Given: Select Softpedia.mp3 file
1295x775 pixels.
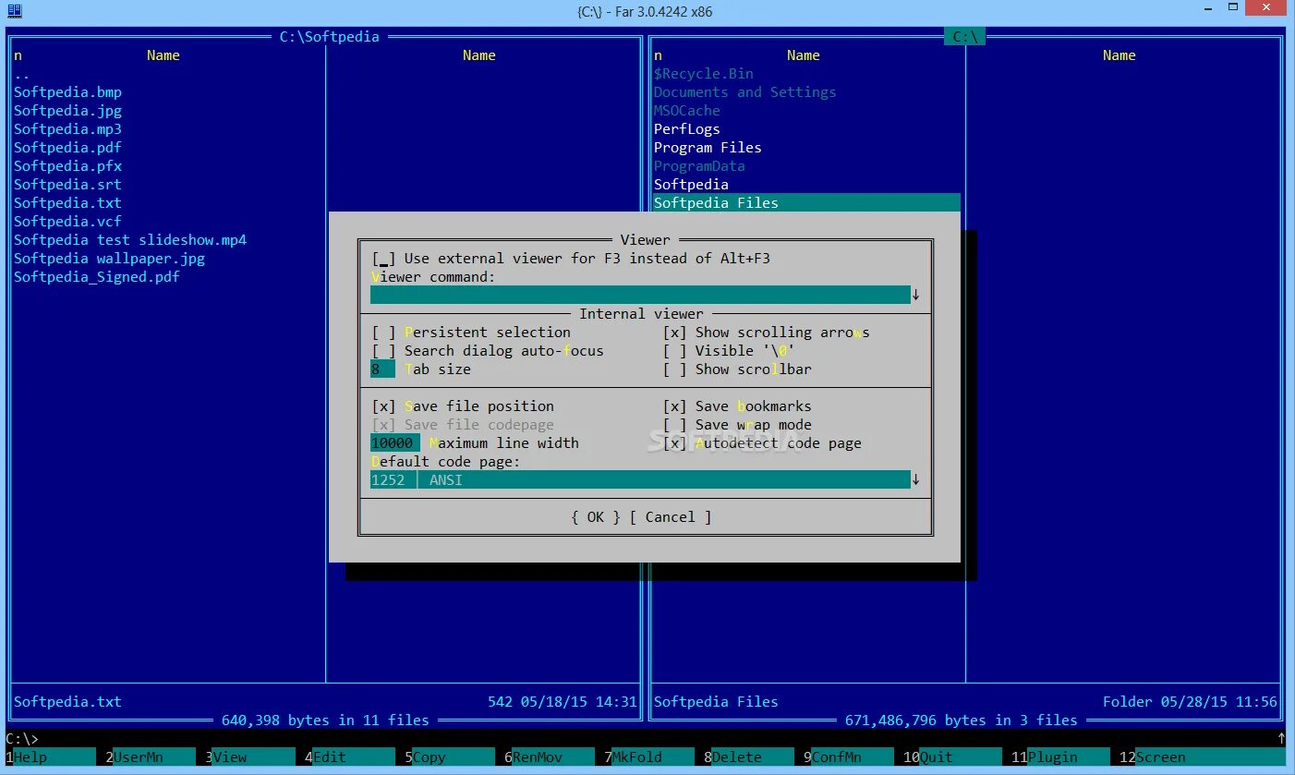Looking at the screenshot, I should 67,129.
